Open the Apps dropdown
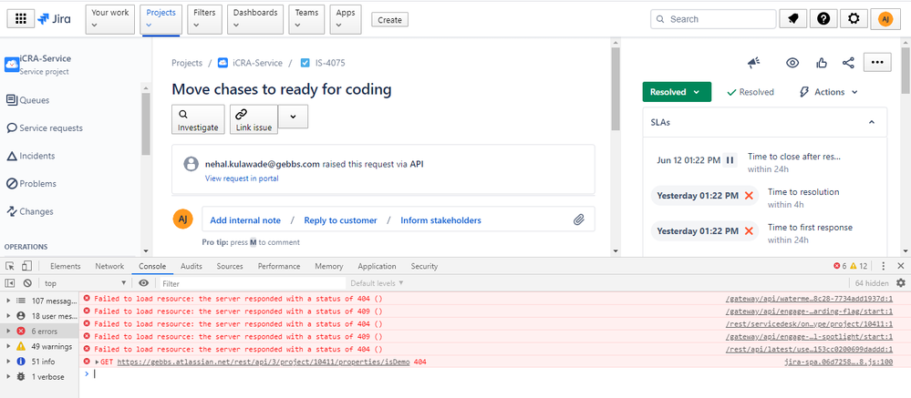911x398 pixels. [346, 19]
